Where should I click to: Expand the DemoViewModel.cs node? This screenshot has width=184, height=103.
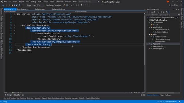click(x=151, y=29)
